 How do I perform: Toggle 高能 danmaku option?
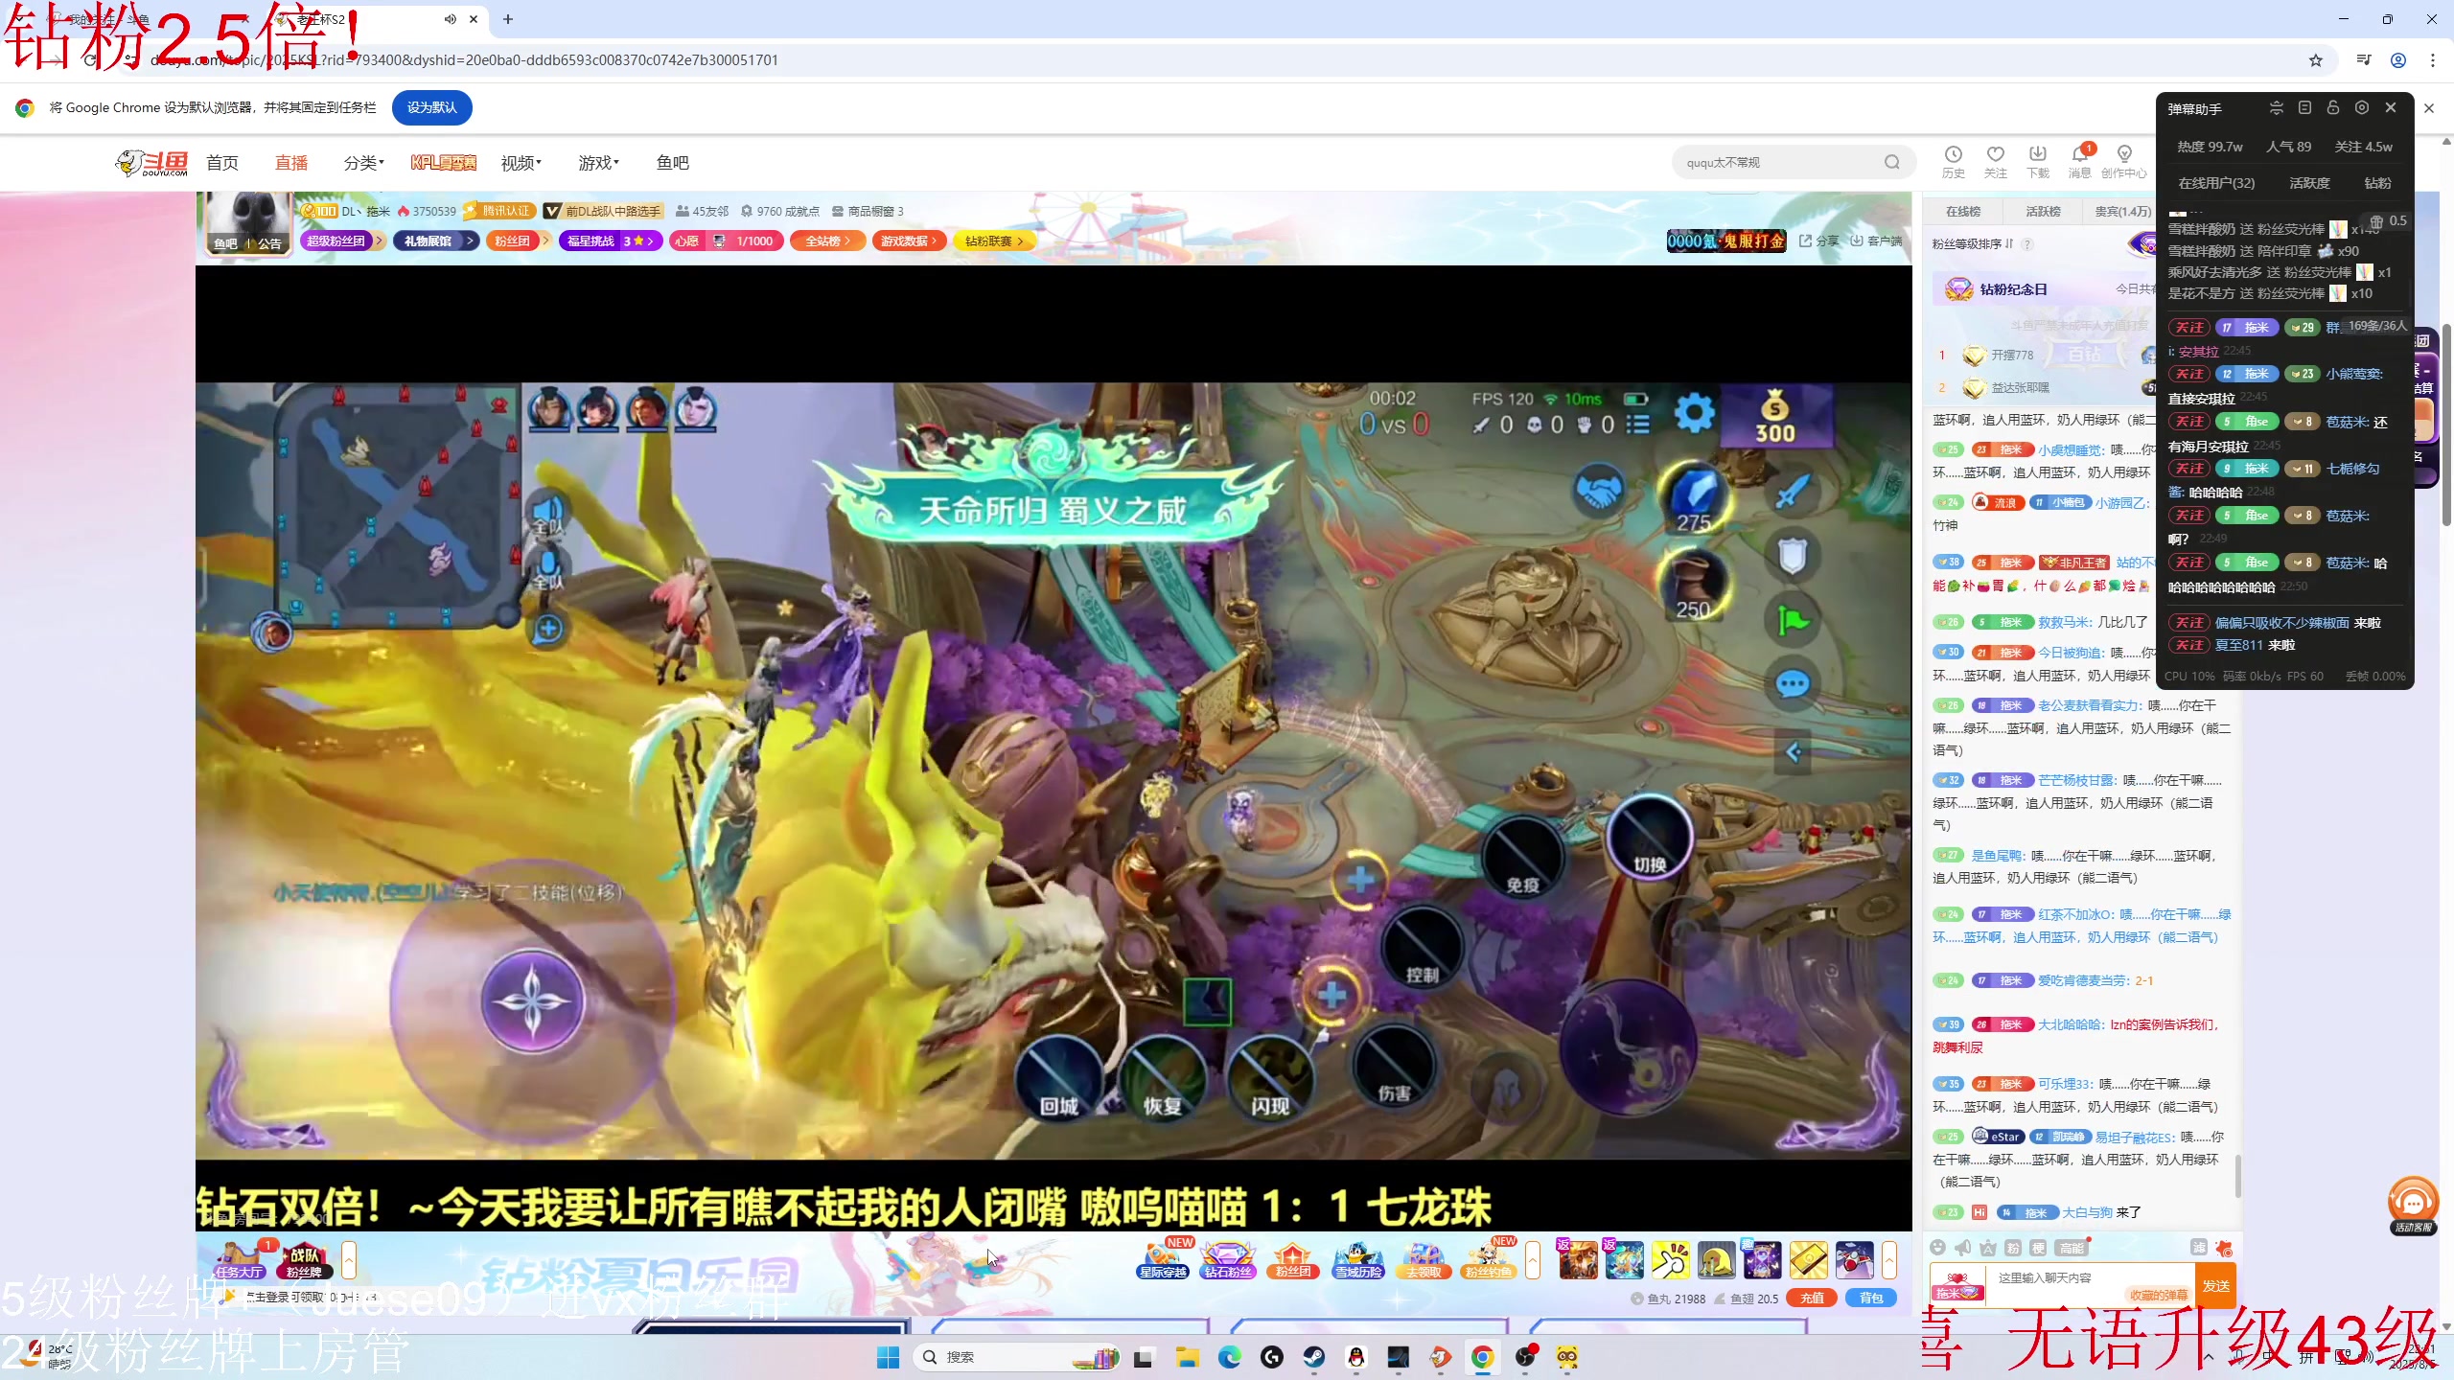(x=2072, y=1248)
